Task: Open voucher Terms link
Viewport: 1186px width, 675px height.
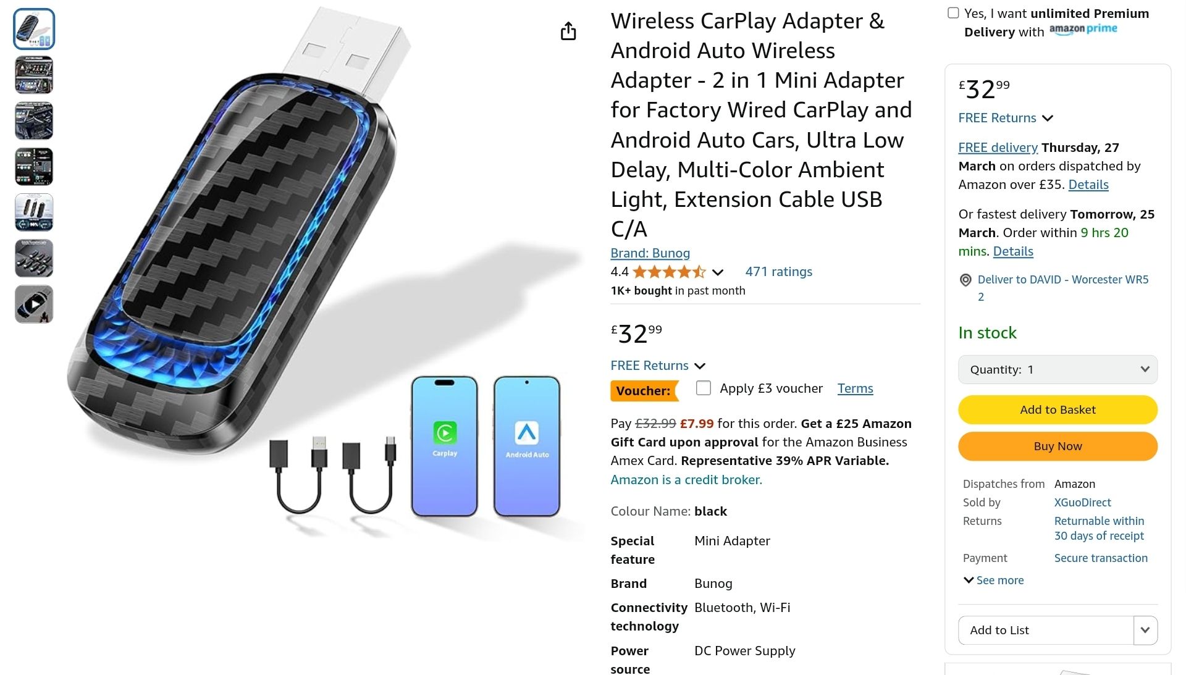Action: coord(855,388)
